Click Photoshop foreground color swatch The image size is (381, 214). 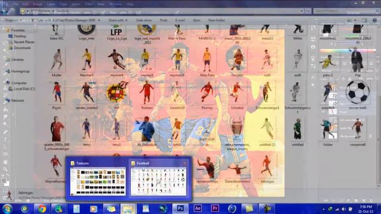[x=4, y=181]
